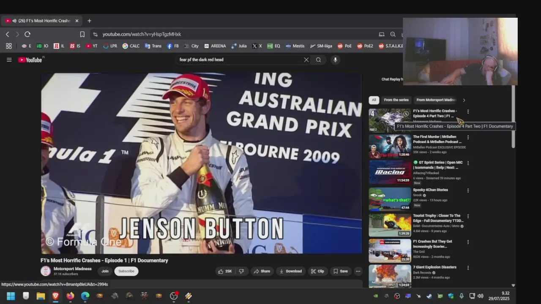This screenshot has width=541, height=304.
Task: Open a new browser tab
Action: 89,21
